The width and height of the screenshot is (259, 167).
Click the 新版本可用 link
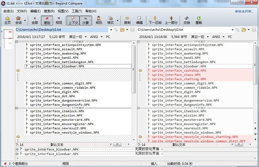click(x=244, y=11)
